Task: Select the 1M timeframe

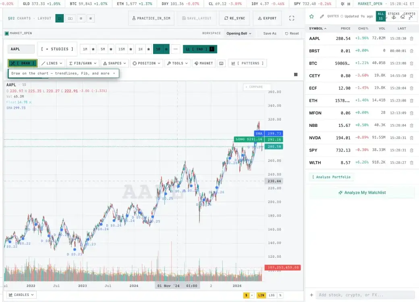Action: 85,49
